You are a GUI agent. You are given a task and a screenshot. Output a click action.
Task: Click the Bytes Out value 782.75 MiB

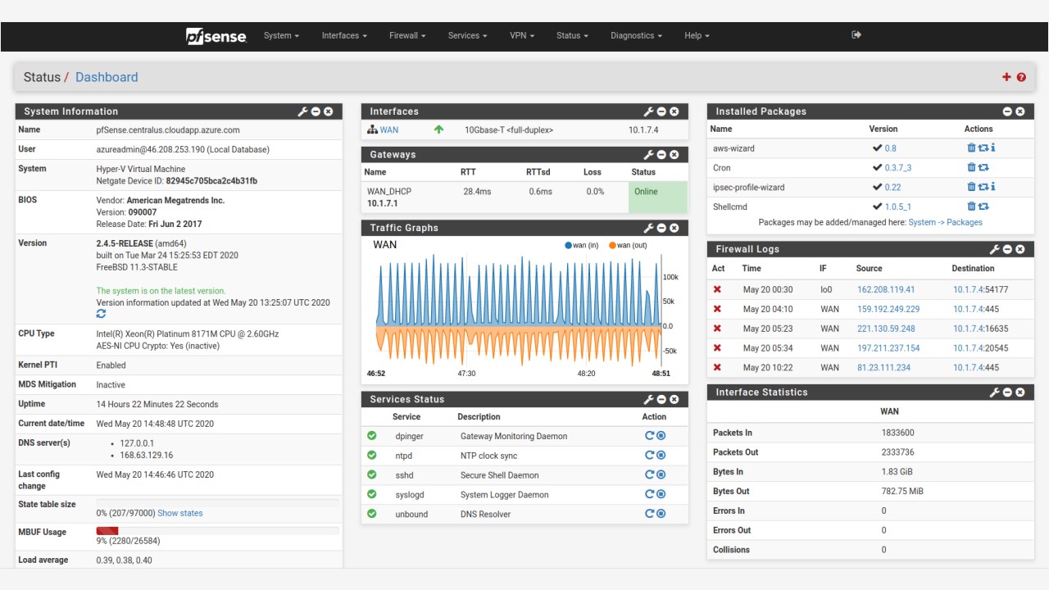coord(902,491)
